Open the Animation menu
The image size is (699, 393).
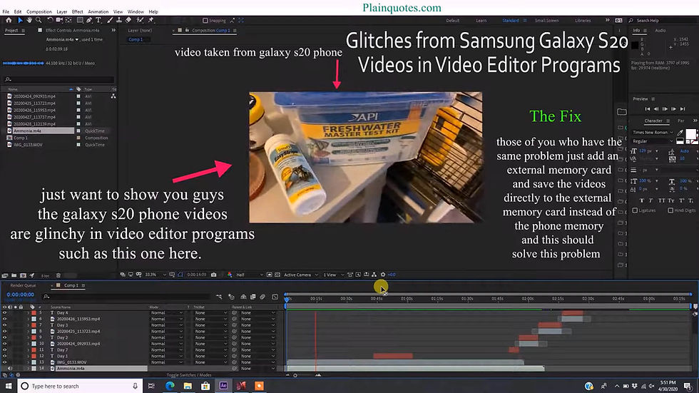pyautogui.click(x=98, y=11)
